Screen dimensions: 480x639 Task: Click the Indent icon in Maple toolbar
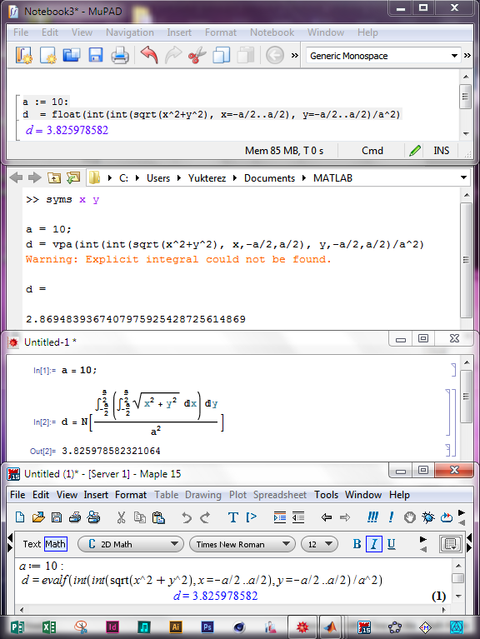[x=280, y=517]
